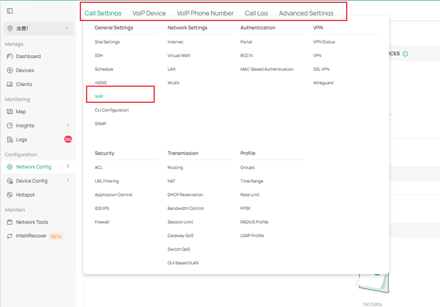Open the mDNS settings link

(x=100, y=83)
